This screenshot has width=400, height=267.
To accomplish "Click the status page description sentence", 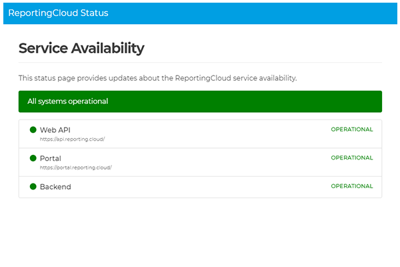I will point(157,78).
